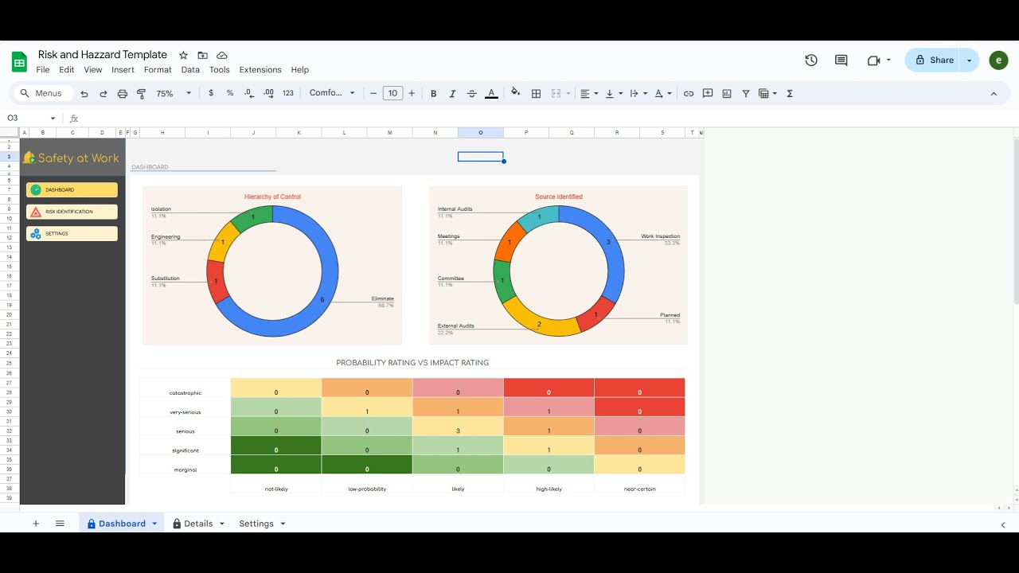Open the Format menu
Screen dimensions: 1019x573
point(158,69)
